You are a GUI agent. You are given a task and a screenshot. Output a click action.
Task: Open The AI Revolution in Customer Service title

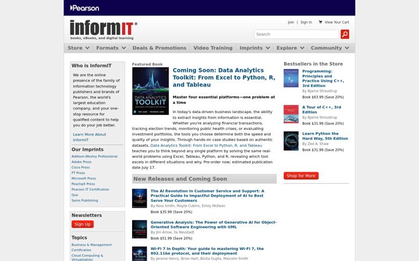click(x=207, y=196)
